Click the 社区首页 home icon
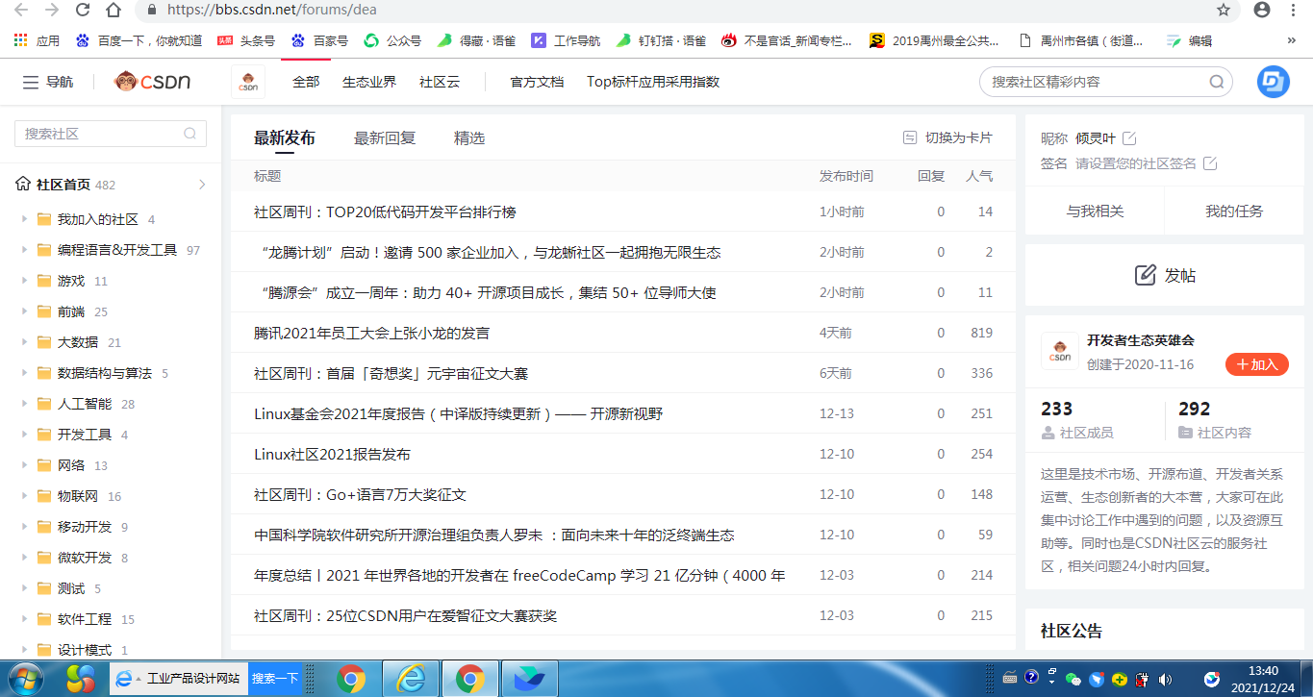Viewport: 1313px width, 697px height. (x=23, y=184)
